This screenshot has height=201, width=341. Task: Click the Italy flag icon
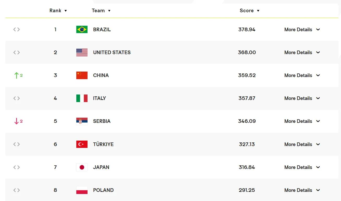point(82,98)
